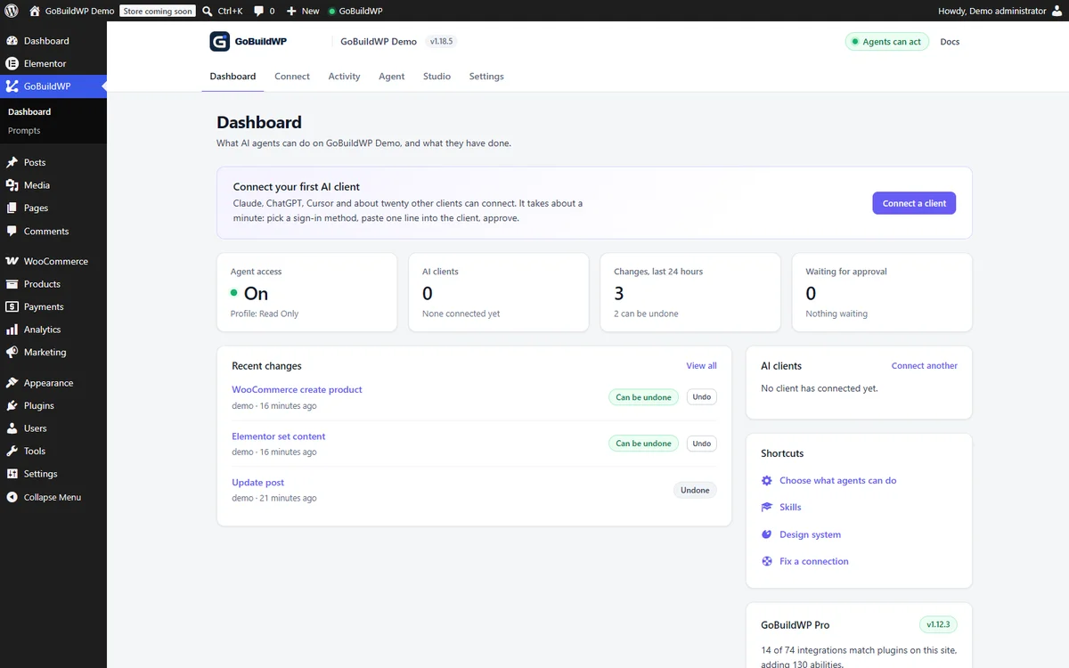Click the Dashboard gauge icon in sidebar
Viewport: 1069px width, 668px height.
pos(12,41)
